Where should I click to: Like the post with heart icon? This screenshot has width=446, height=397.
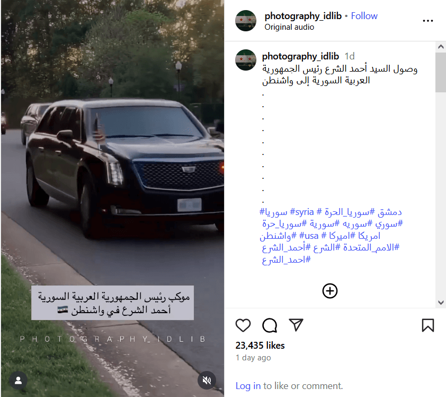point(243,325)
